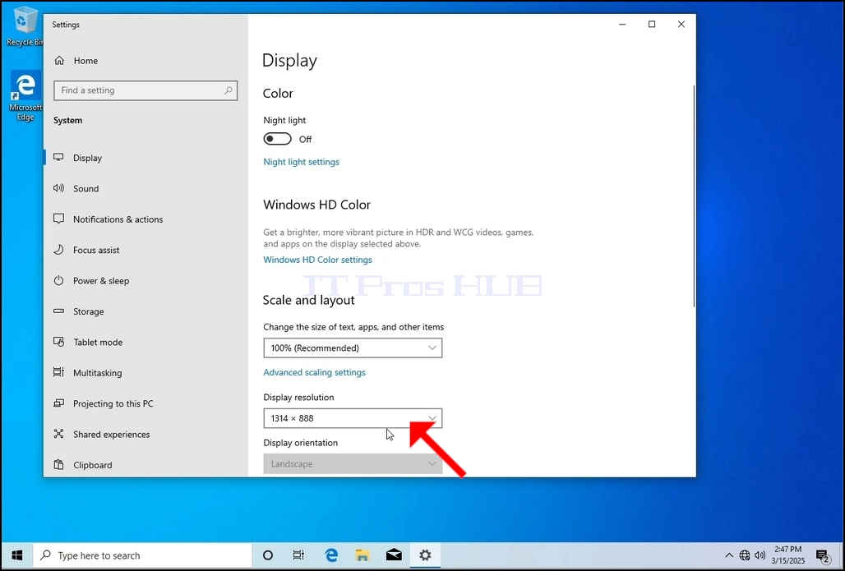This screenshot has width=845, height=571.
Task: Go to Focus assist label
Action: click(x=96, y=250)
